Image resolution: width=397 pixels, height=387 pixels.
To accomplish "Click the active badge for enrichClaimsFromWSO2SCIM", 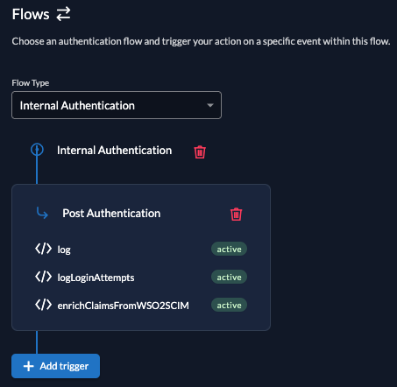I will click(229, 305).
